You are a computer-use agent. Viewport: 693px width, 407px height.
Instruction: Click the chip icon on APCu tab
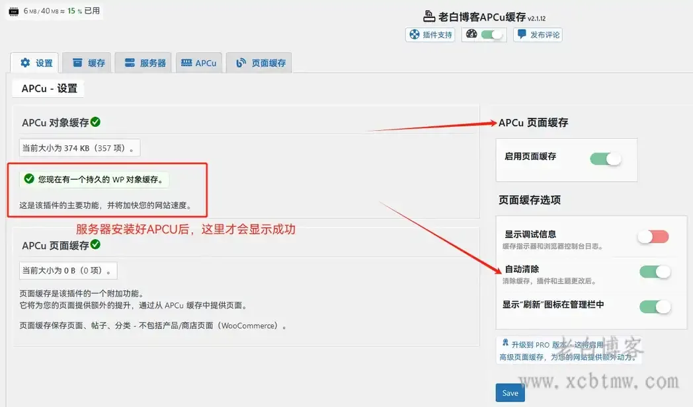[187, 63]
